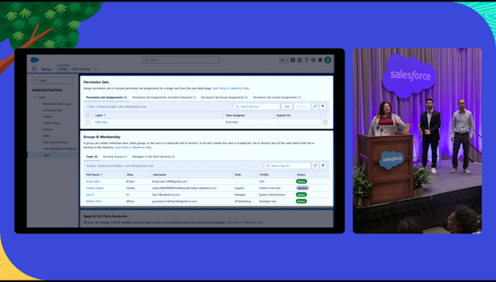The width and height of the screenshot is (496, 282).
Task: Click the Username column header
Action: (159, 175)
